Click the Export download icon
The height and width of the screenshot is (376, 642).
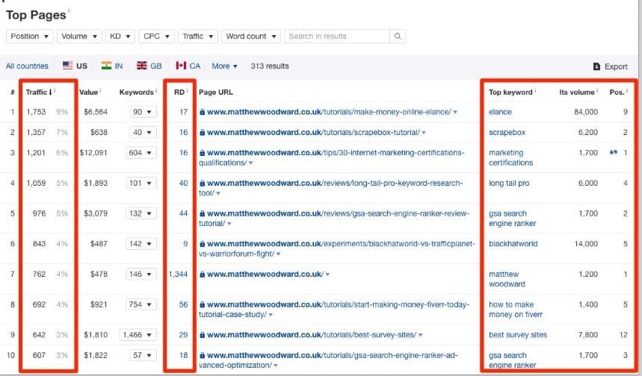pos(596,66)
